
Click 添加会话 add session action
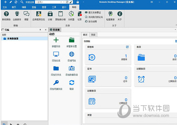pos(56,57)
